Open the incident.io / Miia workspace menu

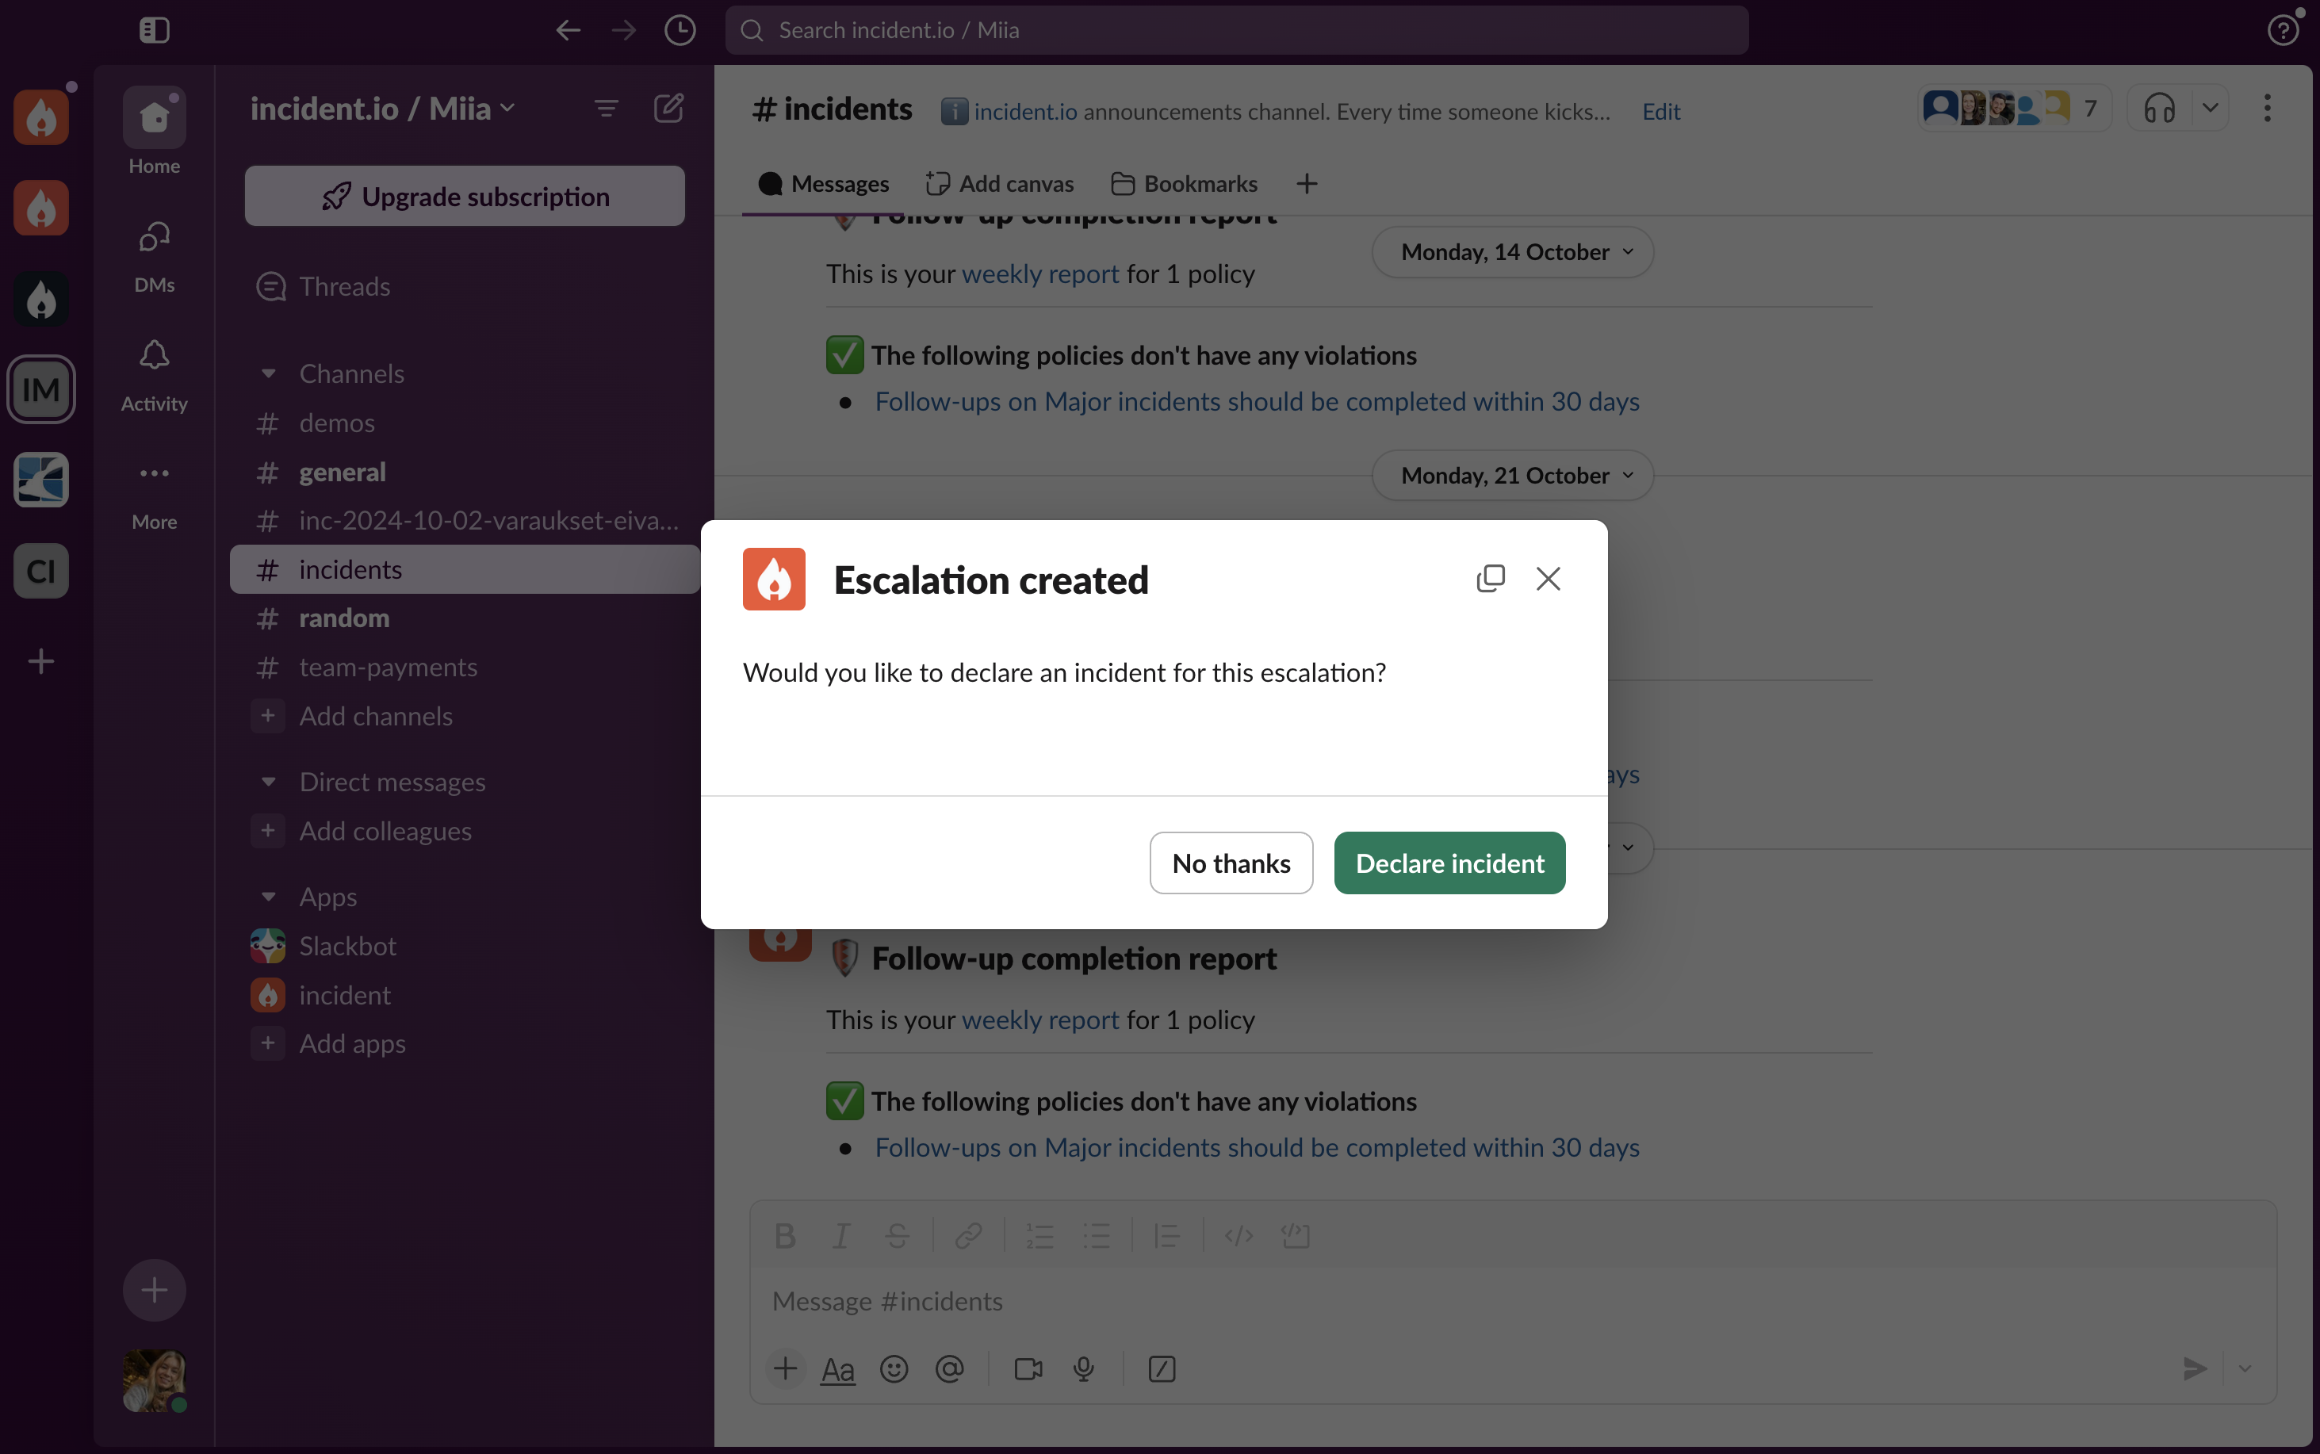[381, 109]
